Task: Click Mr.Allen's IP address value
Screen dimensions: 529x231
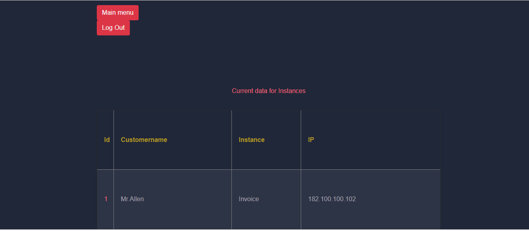Action: 332,199
